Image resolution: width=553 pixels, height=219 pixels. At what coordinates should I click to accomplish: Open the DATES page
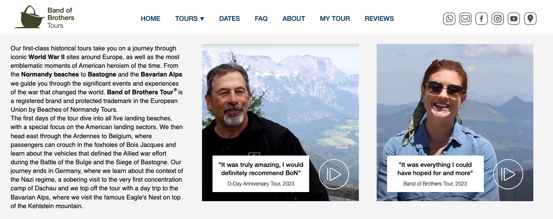point(229,19)
